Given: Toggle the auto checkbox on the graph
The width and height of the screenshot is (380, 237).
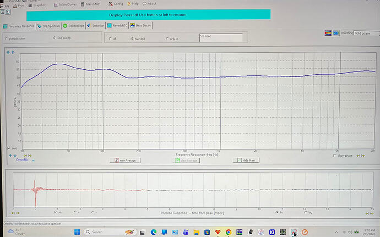Looking at the screenshot, I should pyautogui.click(x=9, y=148).
